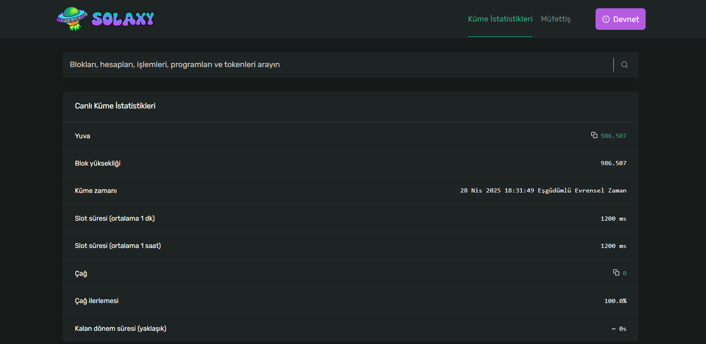706x344 pixels.
Task: Click the Slot süresi (ortalama 1 dk) label
Action: 115,218
